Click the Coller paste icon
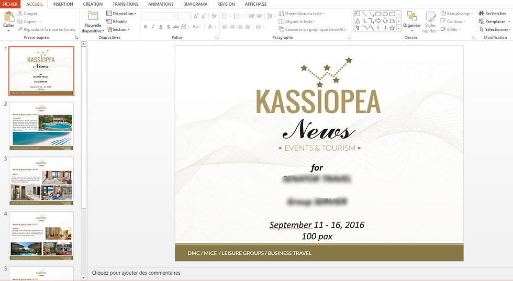Screen dimensions: 513x281 coord(8,16)
